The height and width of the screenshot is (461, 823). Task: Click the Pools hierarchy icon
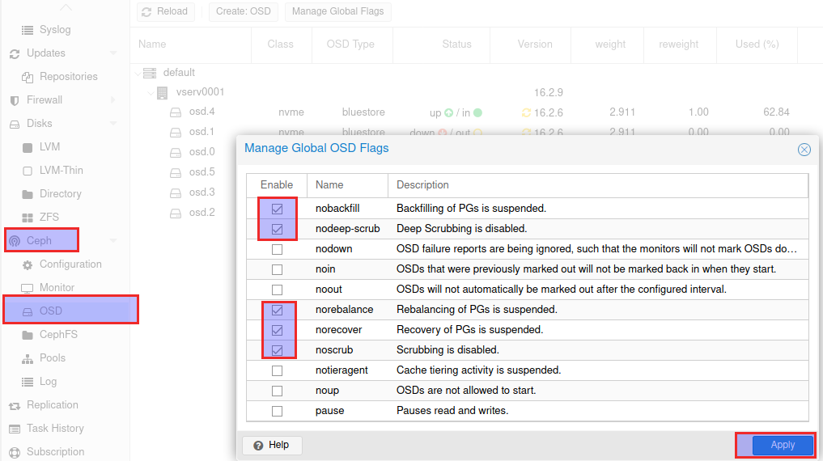pos(28,358)
